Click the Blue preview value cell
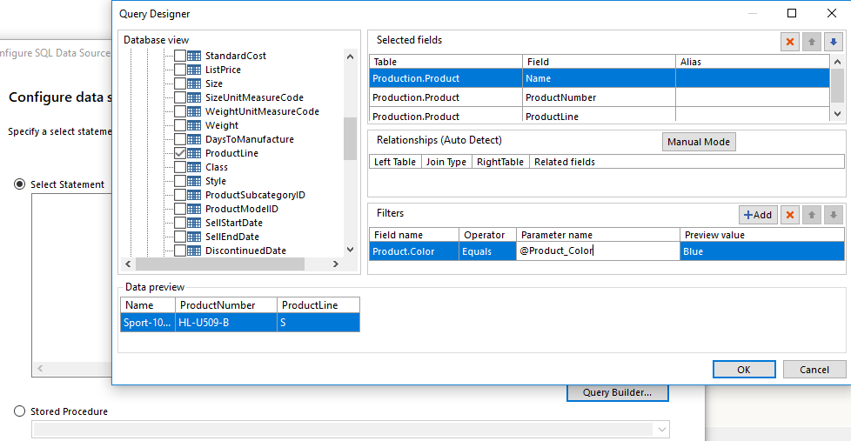851x441 pixels. [762, 251]
